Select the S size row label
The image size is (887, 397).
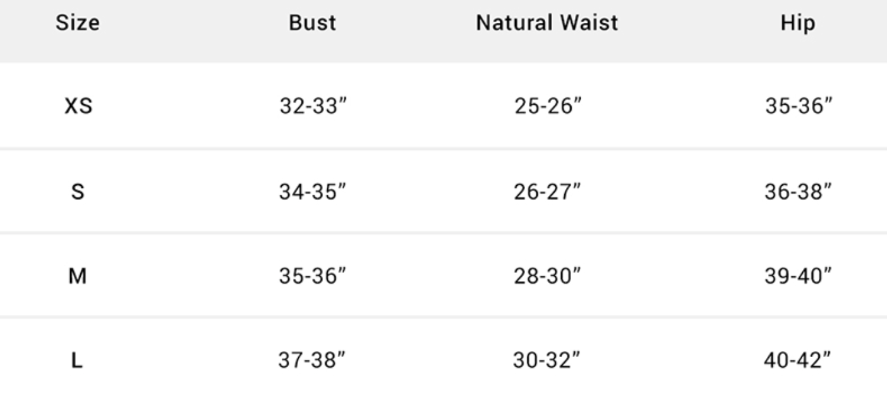click(78, 192)
